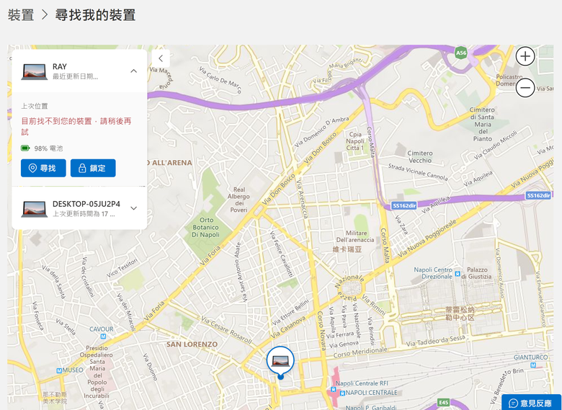Click the Orto Botanico Di Napoli label
The image size is (562, 410).
[205, 227]
